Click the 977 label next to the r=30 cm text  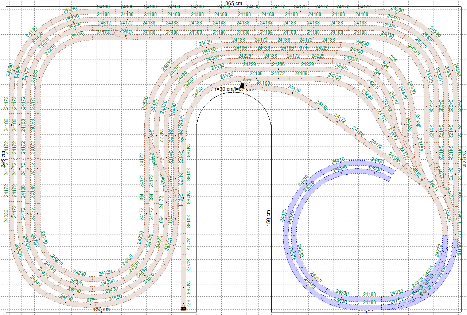point(247,81)
